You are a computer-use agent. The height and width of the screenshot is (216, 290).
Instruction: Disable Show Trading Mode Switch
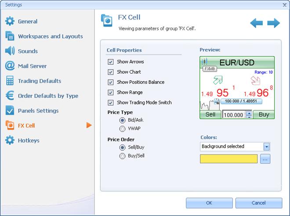click(x=111, y=103)
